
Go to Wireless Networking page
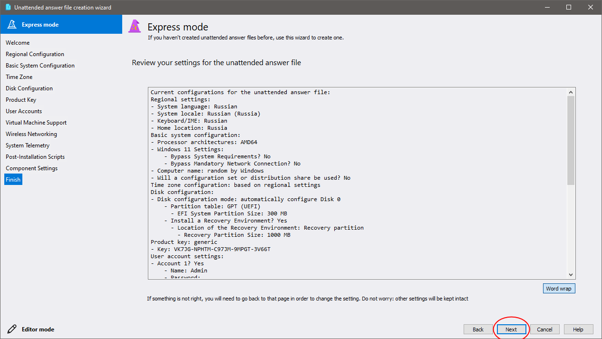pos(31,134)
